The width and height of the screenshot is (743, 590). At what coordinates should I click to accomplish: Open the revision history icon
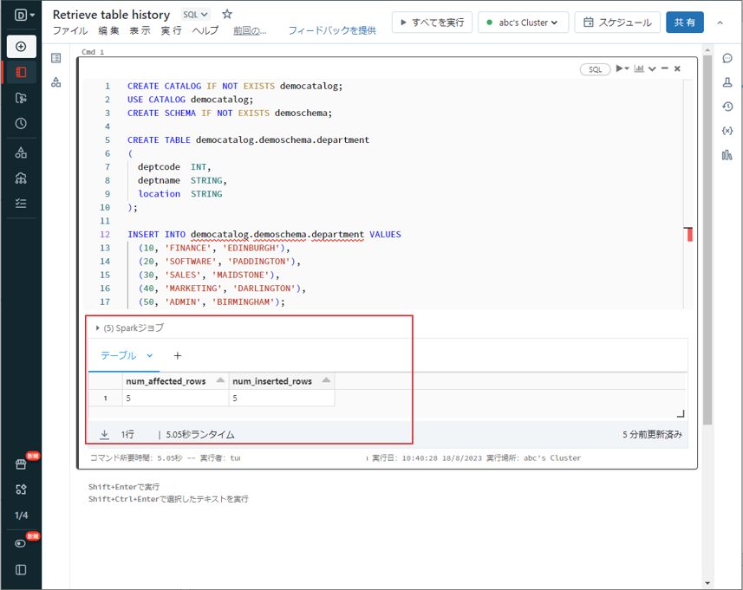pyautogui.click(x=727, y=107)
